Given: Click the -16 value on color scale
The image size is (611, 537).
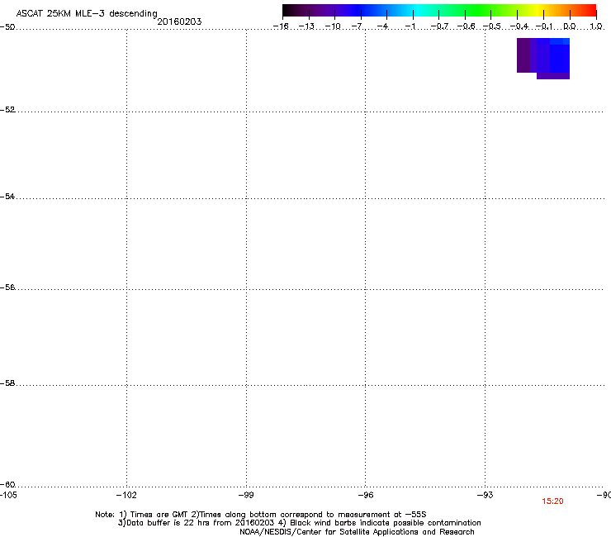Looking at the screenshot, I should [281, 26].
